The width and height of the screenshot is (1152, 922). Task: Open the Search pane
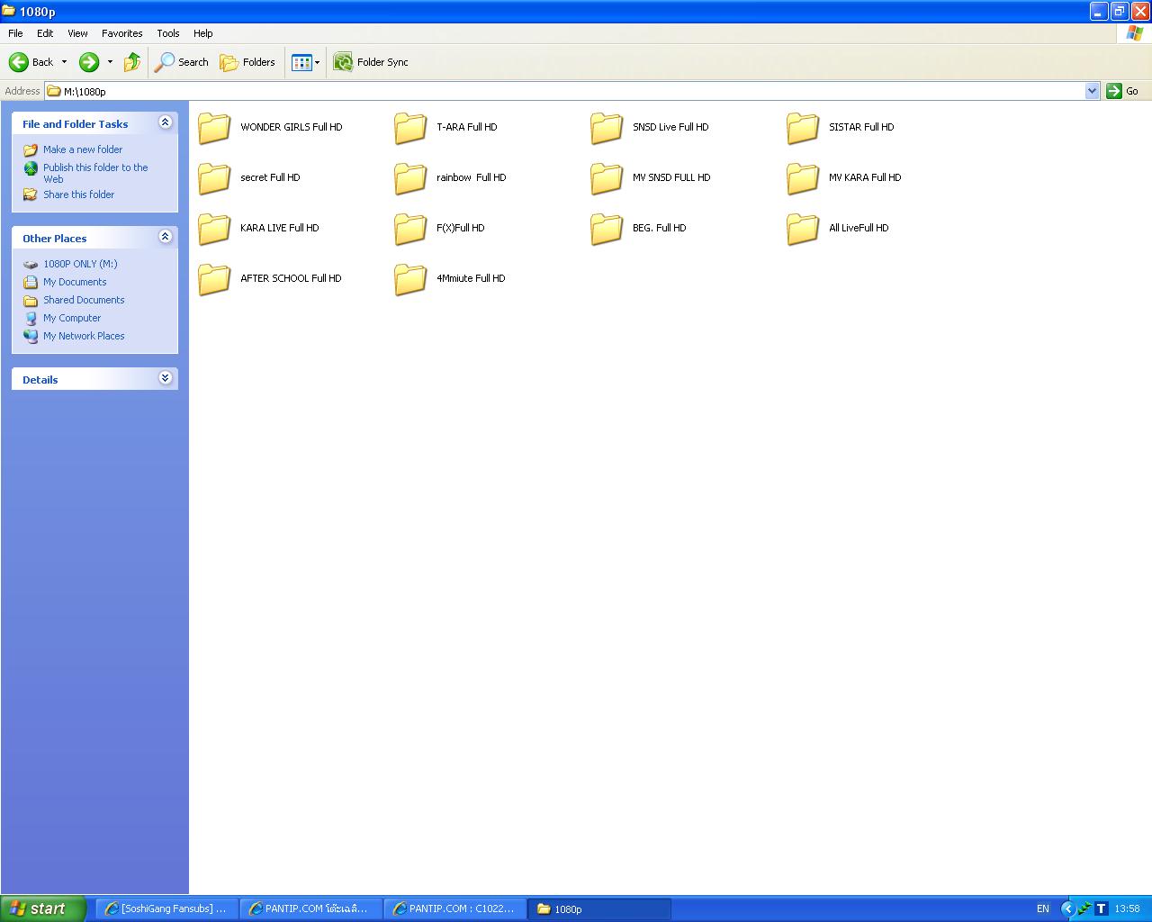182,62
